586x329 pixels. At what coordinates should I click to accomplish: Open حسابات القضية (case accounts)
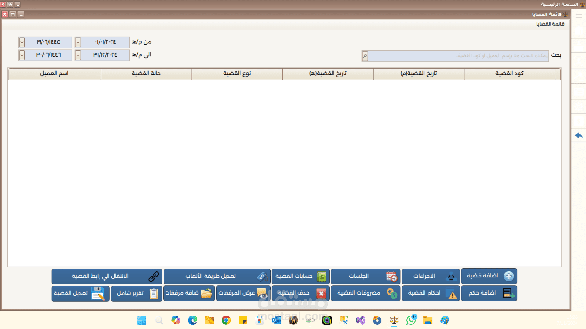[x=300, y=276]
